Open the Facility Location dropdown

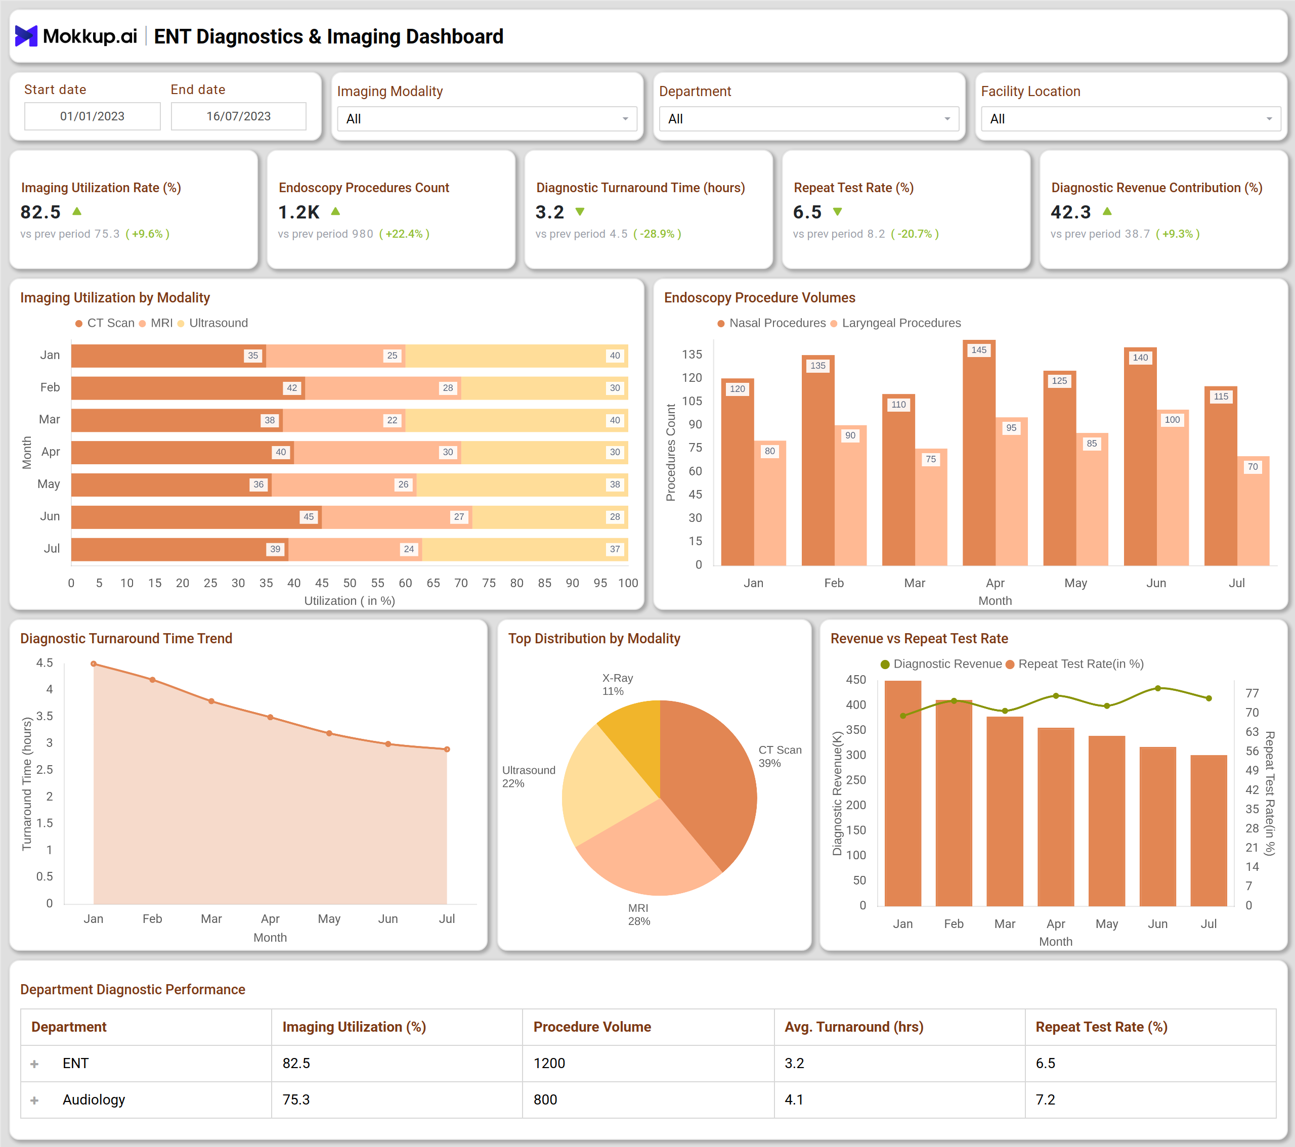(1130, 119)
